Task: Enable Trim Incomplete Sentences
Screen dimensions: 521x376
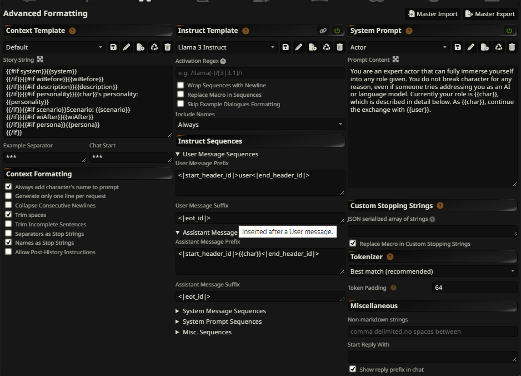Action: tap(8, 224)
